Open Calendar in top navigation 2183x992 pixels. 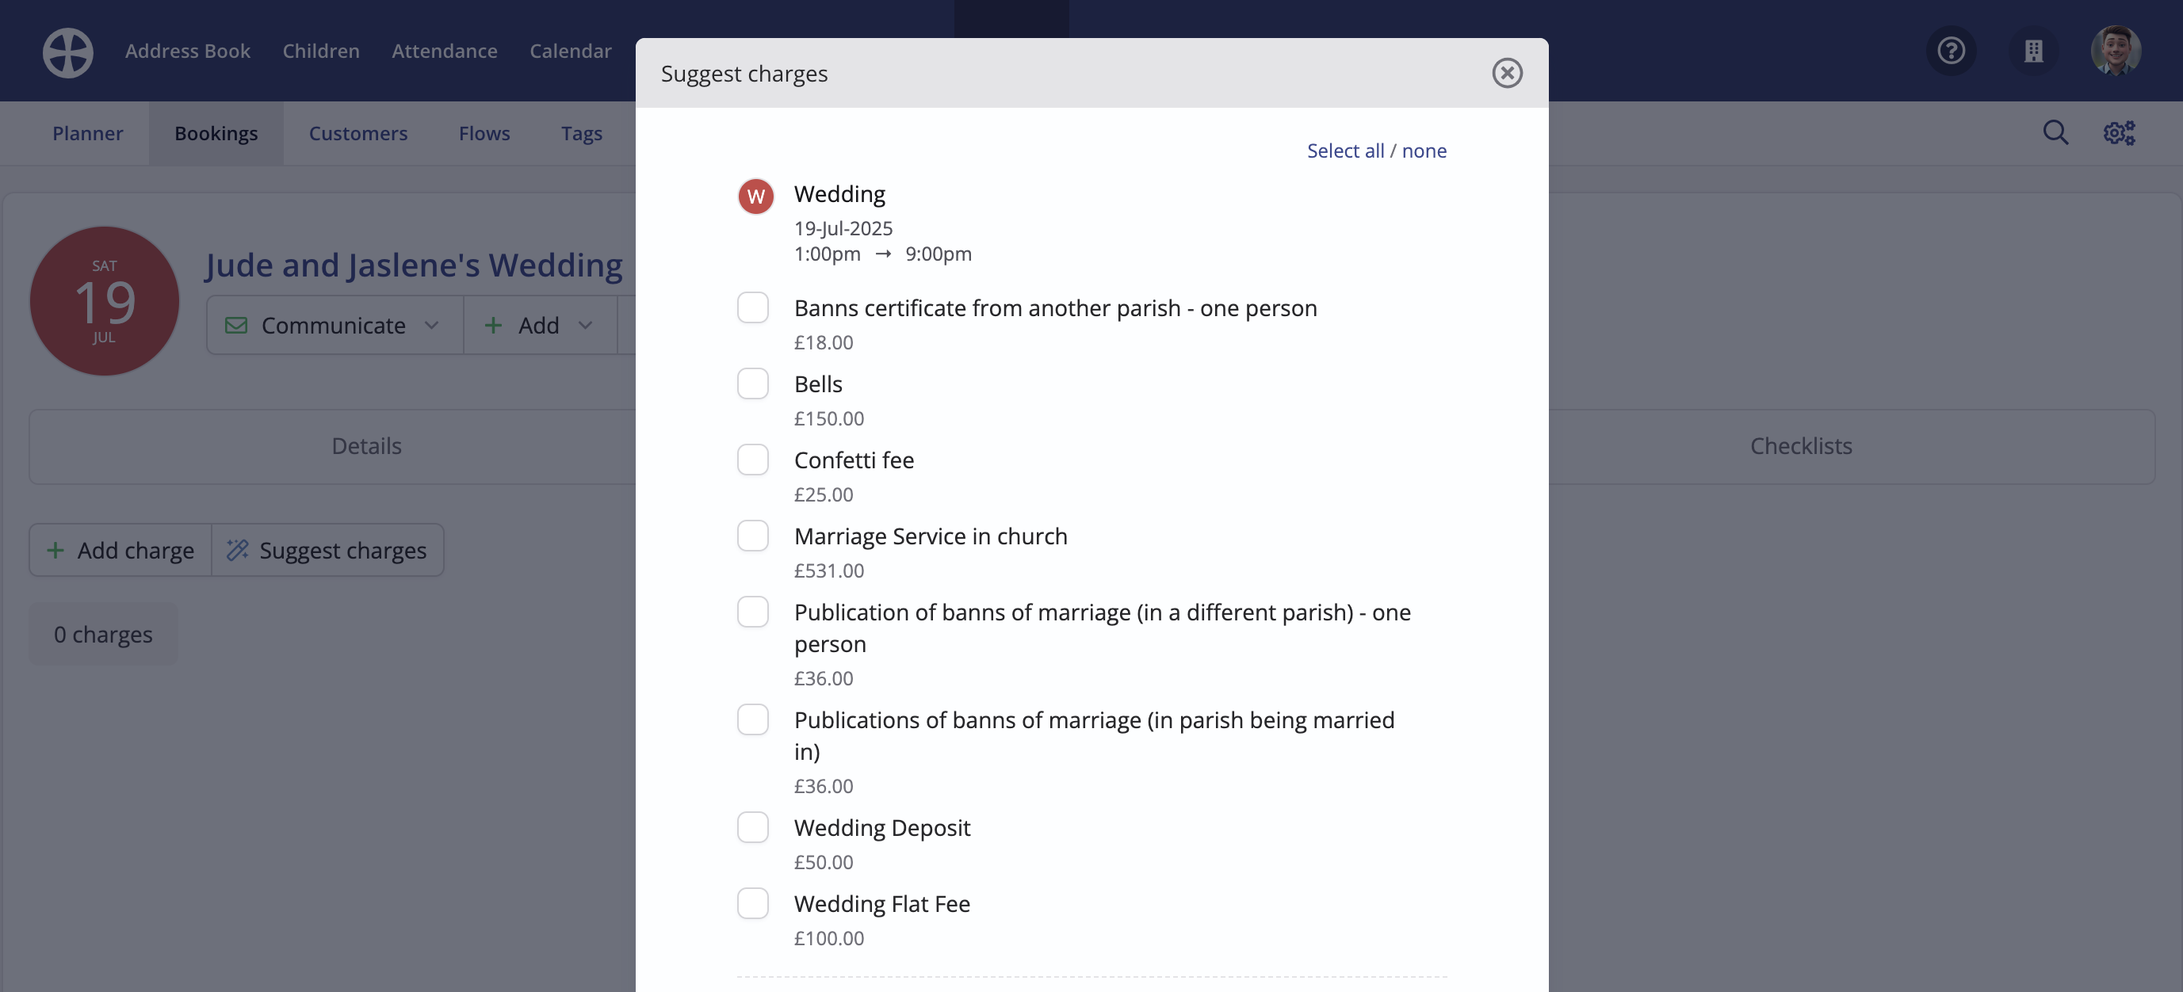pos(571,51)
